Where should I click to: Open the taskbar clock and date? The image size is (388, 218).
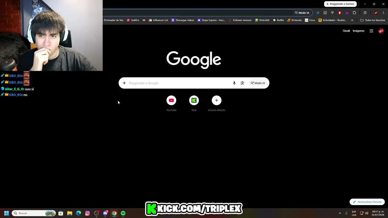click(x=378, y=213)
